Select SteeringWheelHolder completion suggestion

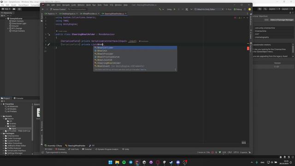click(x=135, y=63)
